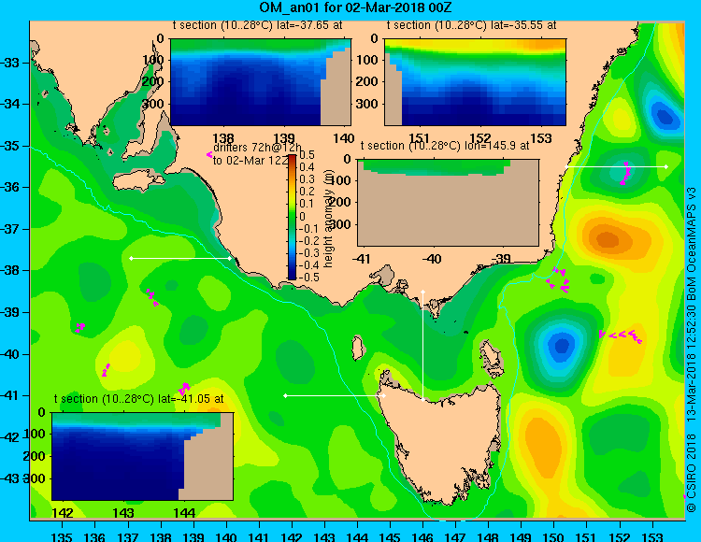Click the -33 latitude tick label

click(10, 62)
